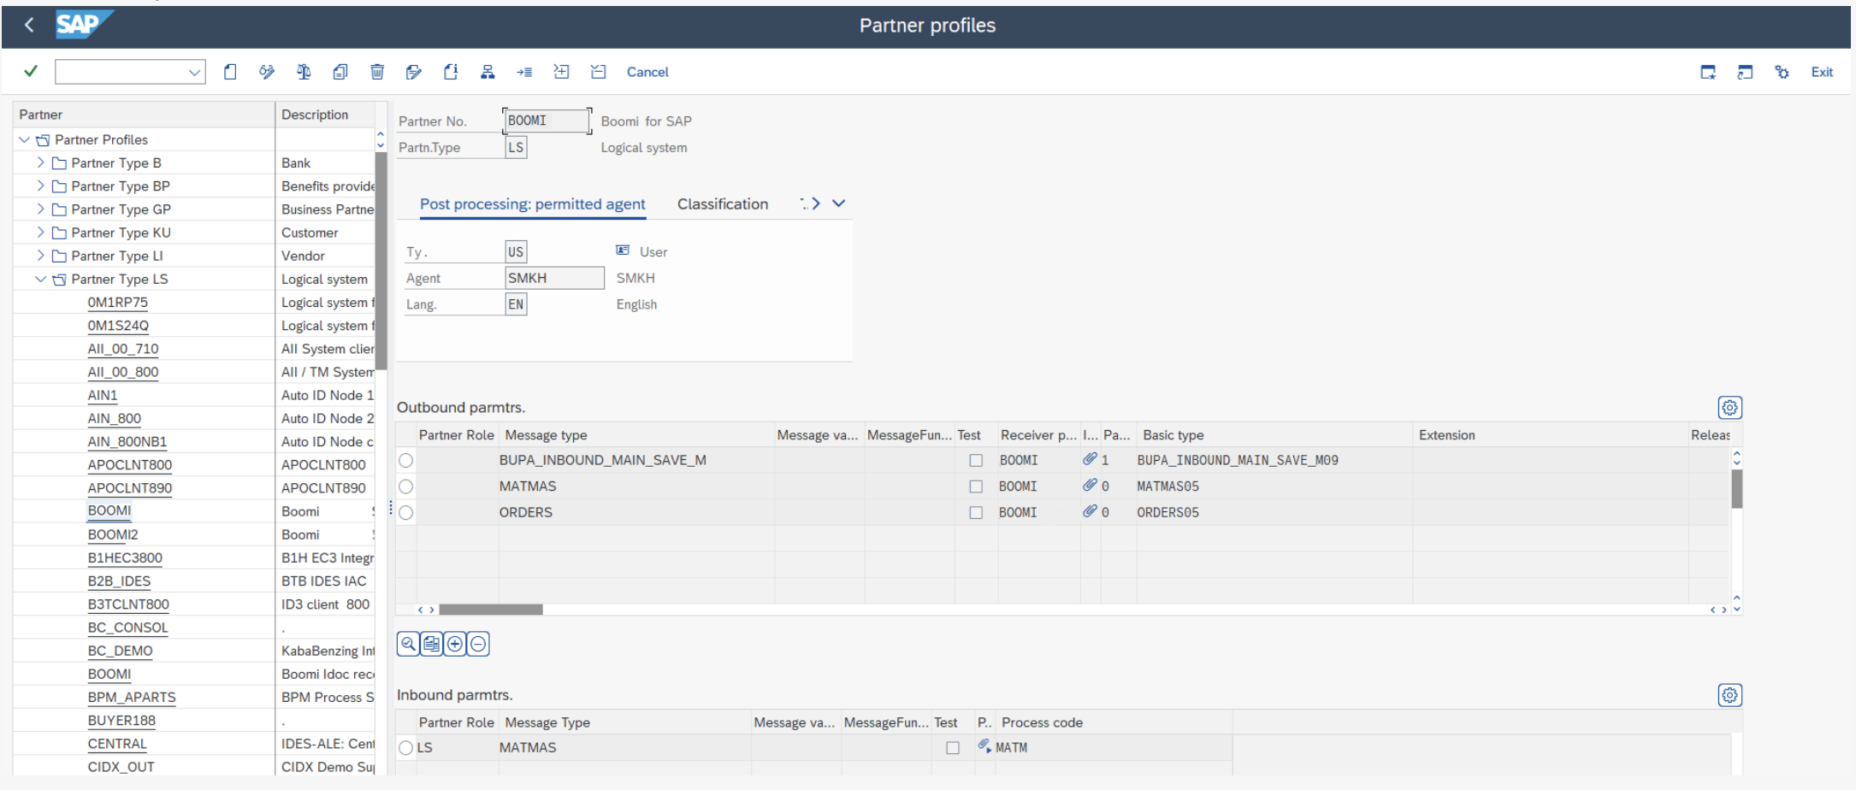The width and height of the screenshot is (1856, 790).
Task: Open the command field dropdown
Action: [x=194, y=73]
